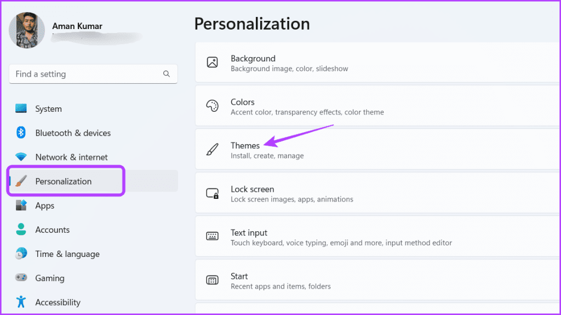Click the Find a setting search box
561x315 pixels.
(93, 74)
